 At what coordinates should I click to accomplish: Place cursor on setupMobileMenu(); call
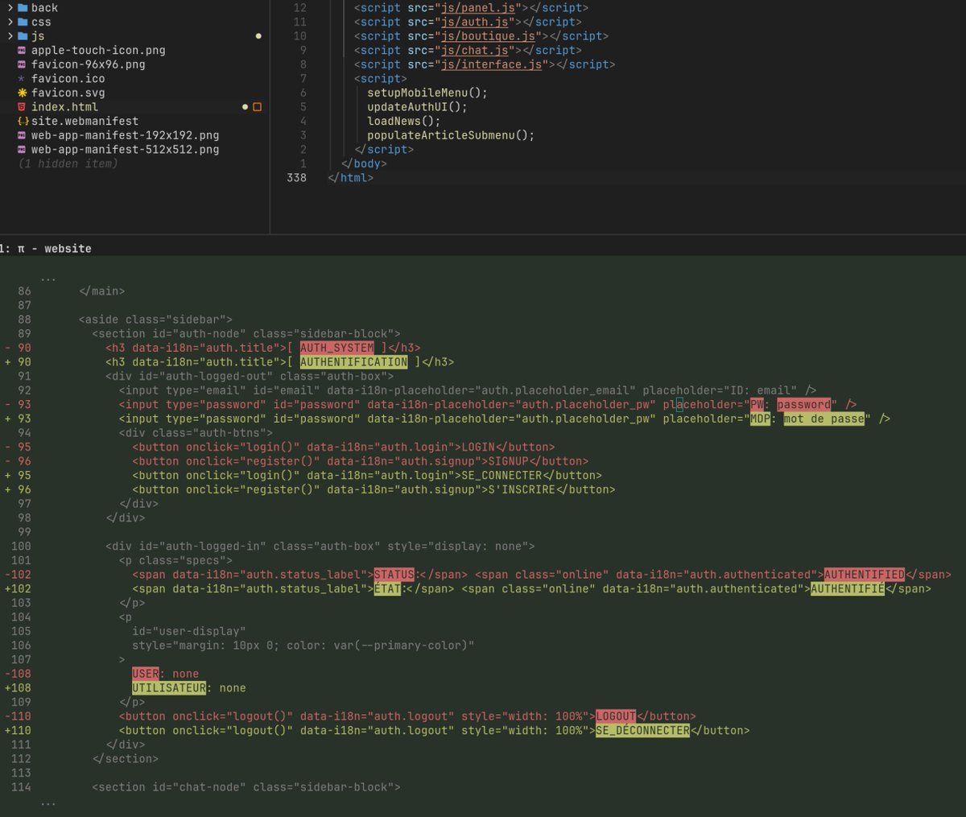[x=427, y=93]
